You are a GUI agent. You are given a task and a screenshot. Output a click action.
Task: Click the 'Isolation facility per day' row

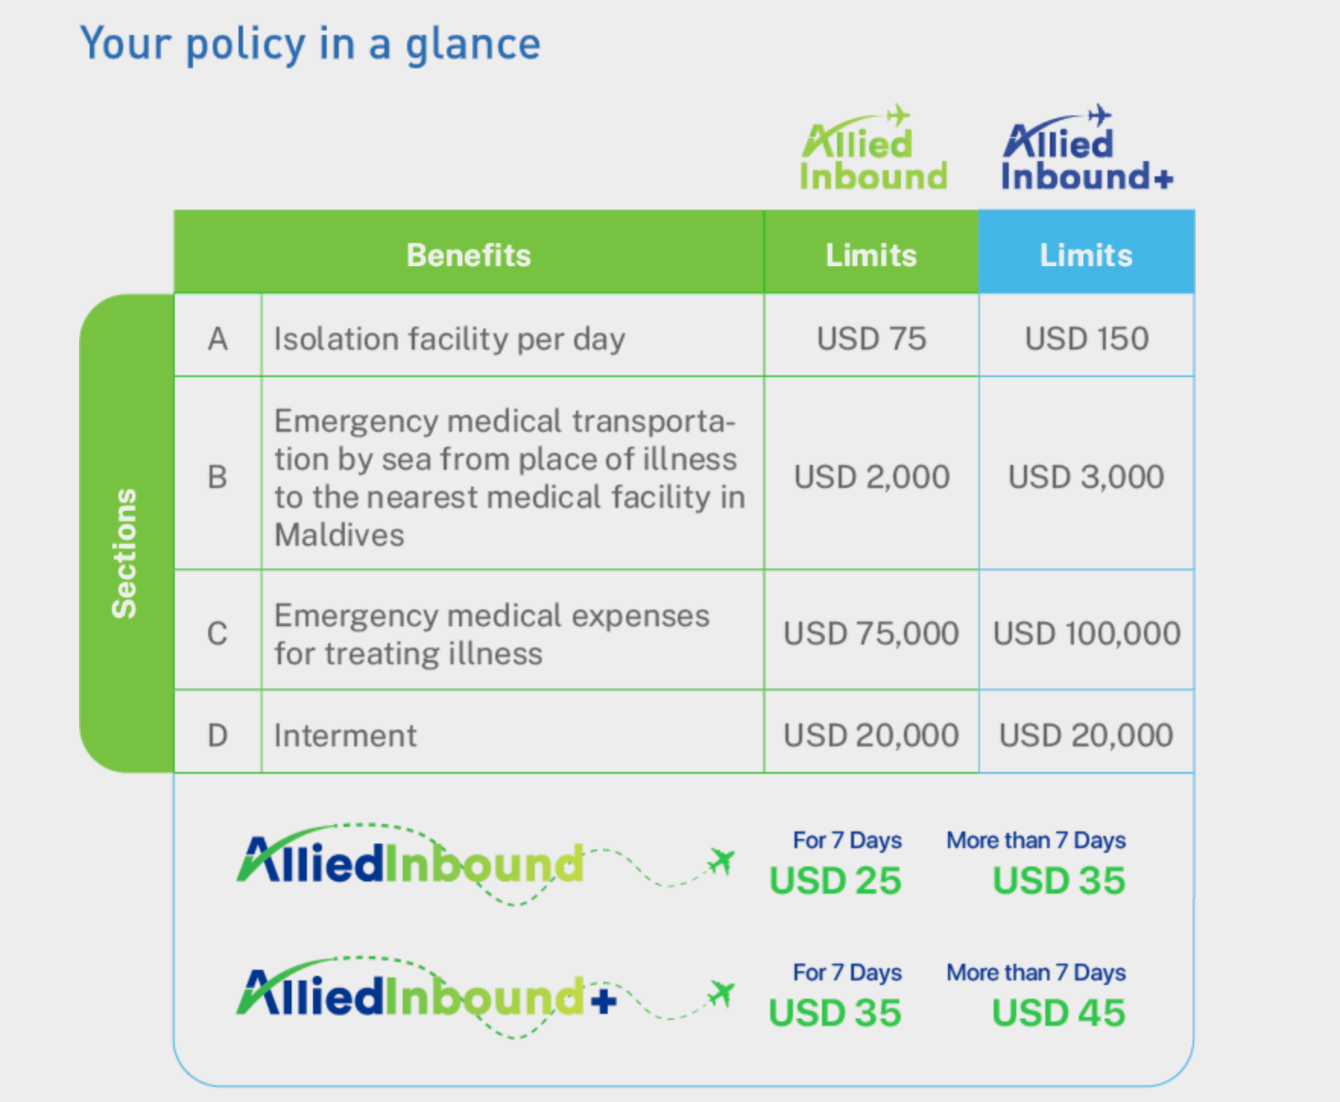point(449,338)
